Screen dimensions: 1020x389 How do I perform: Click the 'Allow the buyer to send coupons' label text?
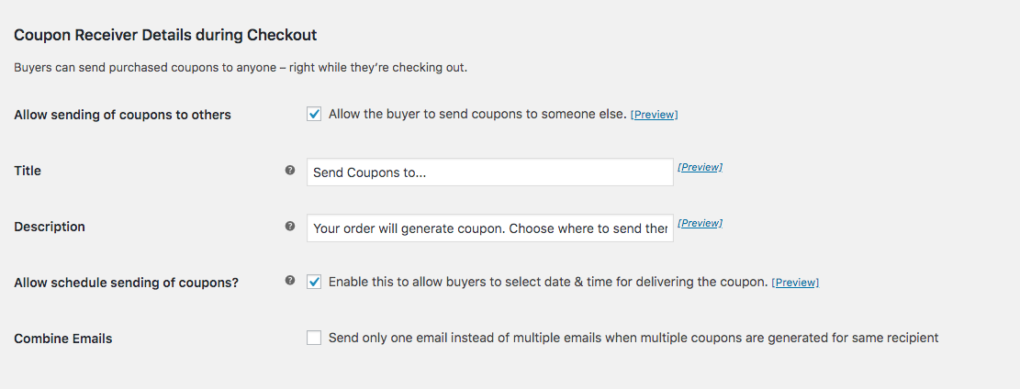477,115
